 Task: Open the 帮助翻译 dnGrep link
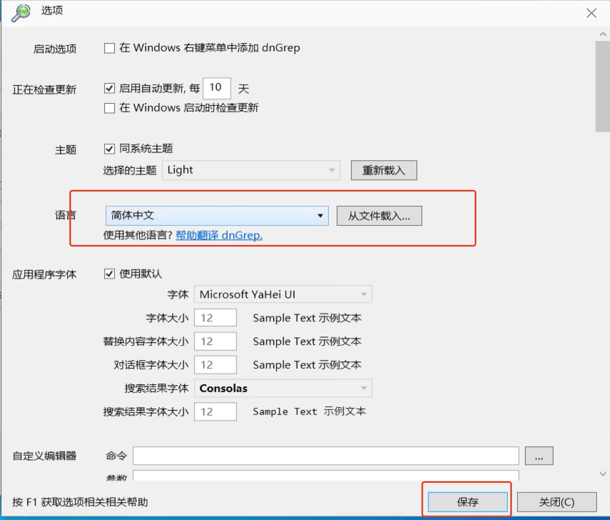[219, 235]
